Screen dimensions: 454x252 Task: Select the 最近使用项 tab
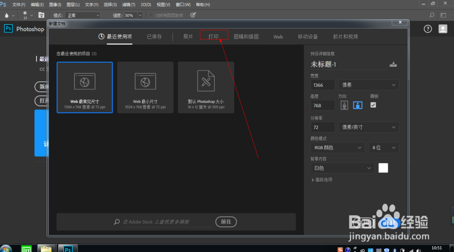[115, 36]
